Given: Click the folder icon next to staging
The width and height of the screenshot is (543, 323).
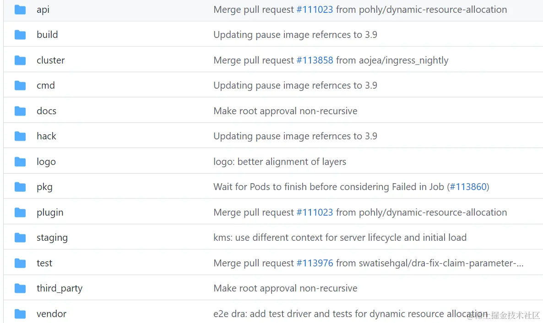Looking at the screenshot, I should point(20,238).
